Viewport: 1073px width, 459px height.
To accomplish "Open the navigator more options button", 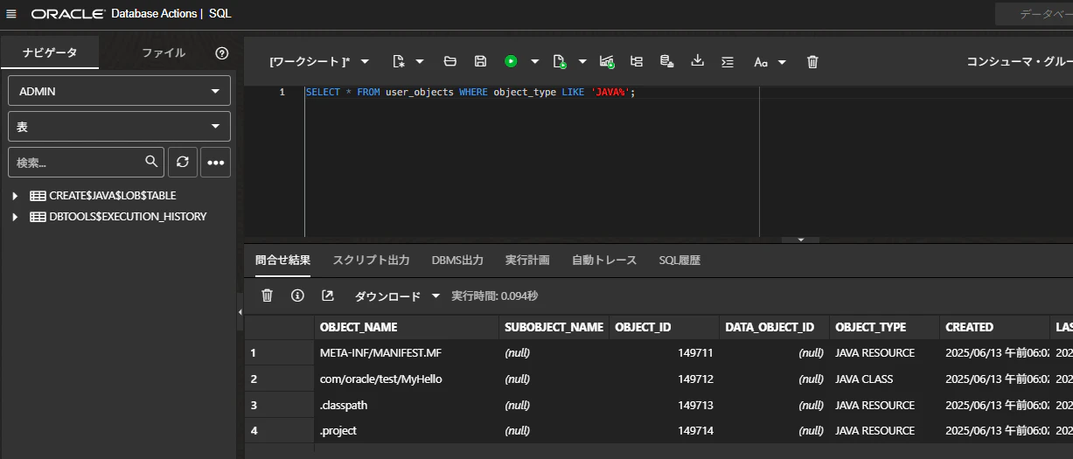I will point(216,162).
